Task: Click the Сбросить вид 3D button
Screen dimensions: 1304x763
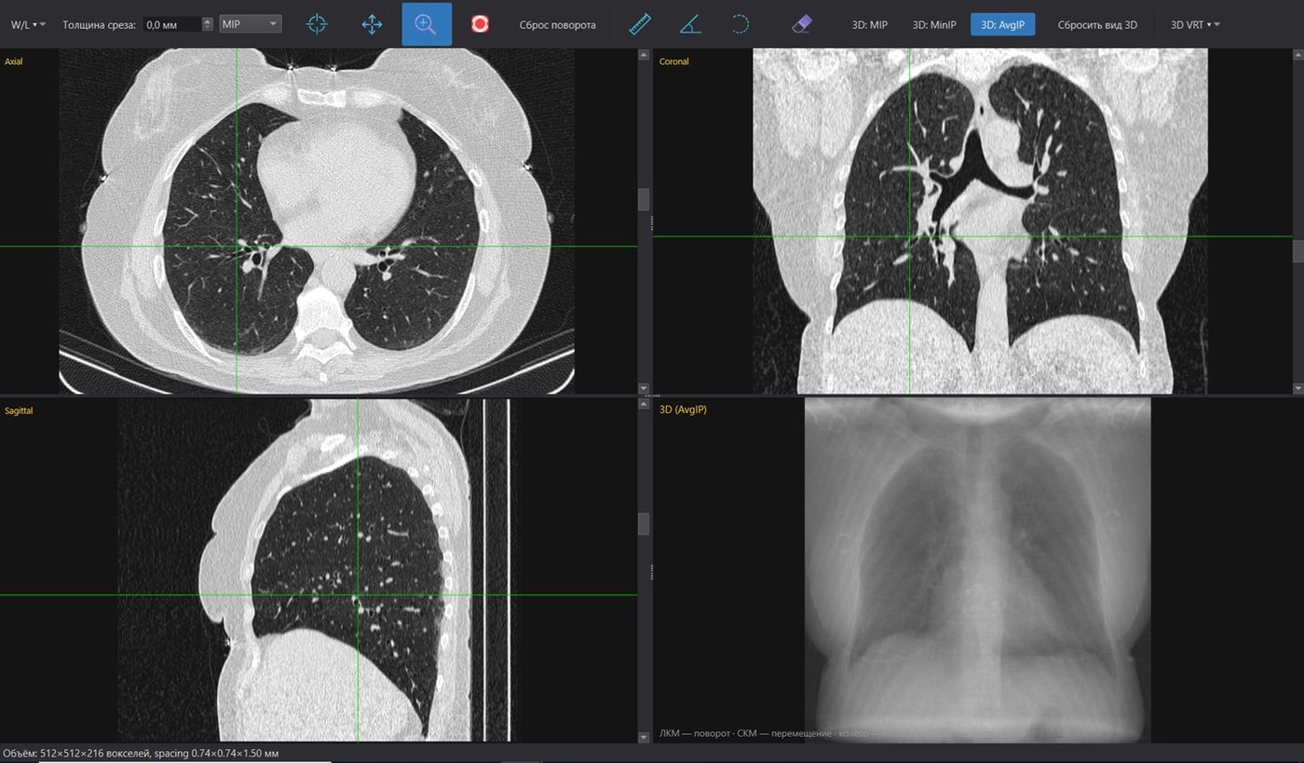Action: click(1097, 24)
